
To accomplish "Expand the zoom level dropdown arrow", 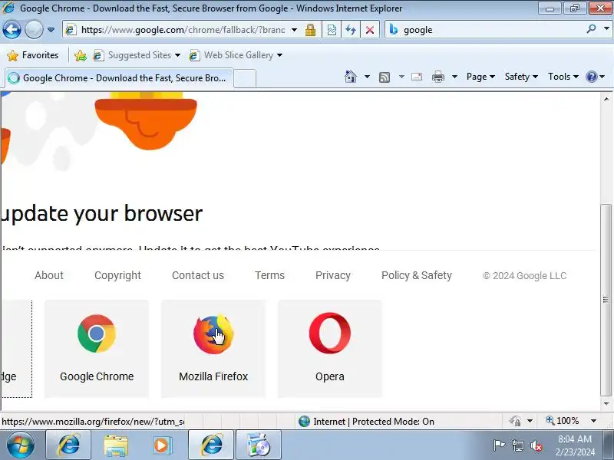I will [593, 421].
